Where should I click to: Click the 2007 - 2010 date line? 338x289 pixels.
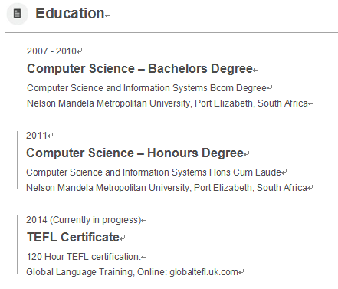[x=51, y=51]
